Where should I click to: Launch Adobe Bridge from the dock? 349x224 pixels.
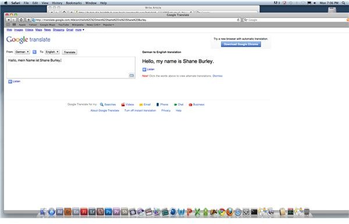coord(68,212)
